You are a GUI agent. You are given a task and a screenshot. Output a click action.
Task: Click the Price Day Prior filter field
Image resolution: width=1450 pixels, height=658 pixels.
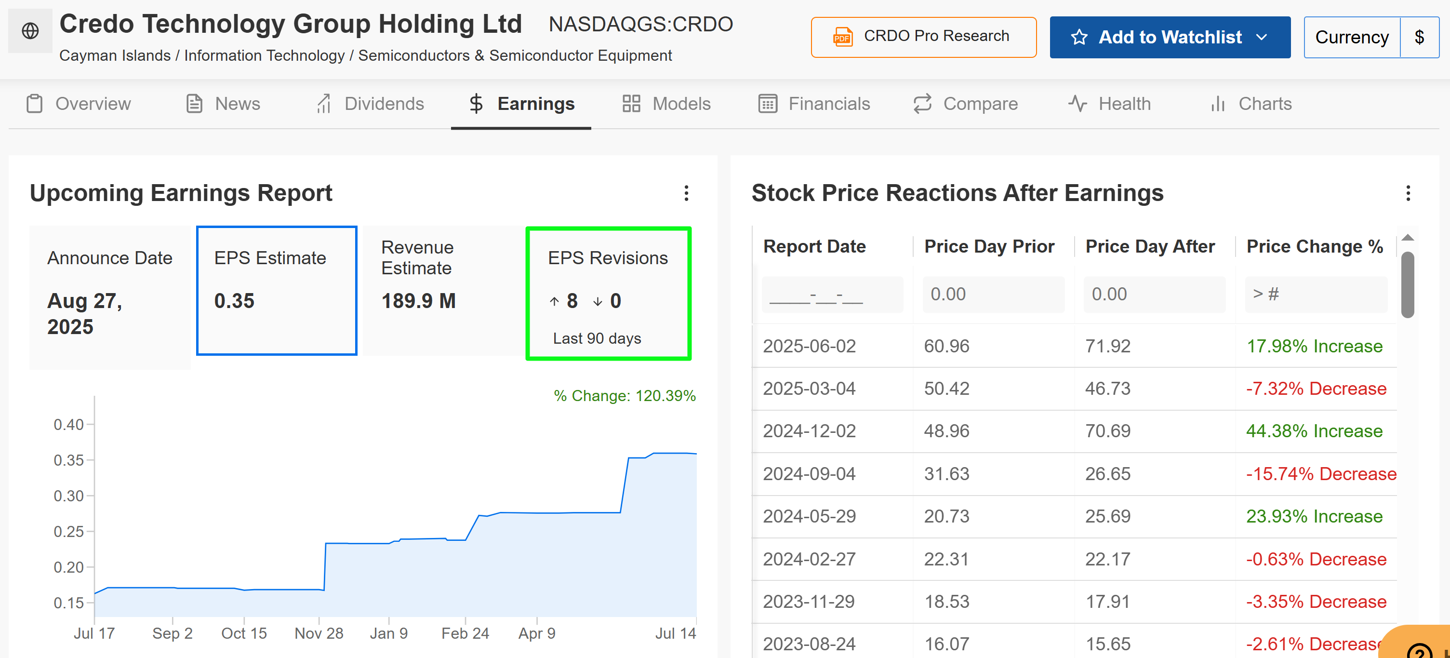pos(993,295)
